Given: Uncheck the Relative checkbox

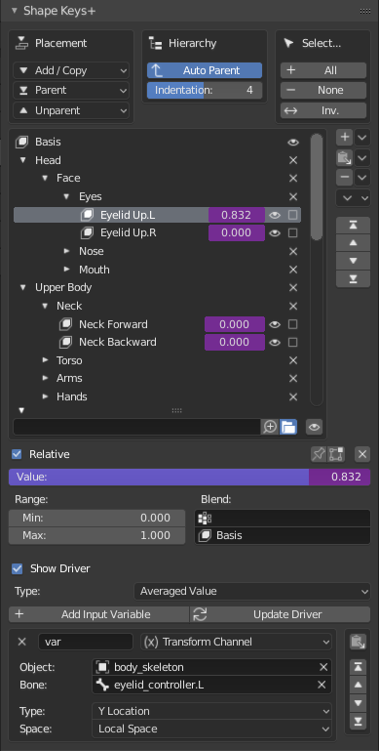Looking at the screenshot, I should point(17,454).
